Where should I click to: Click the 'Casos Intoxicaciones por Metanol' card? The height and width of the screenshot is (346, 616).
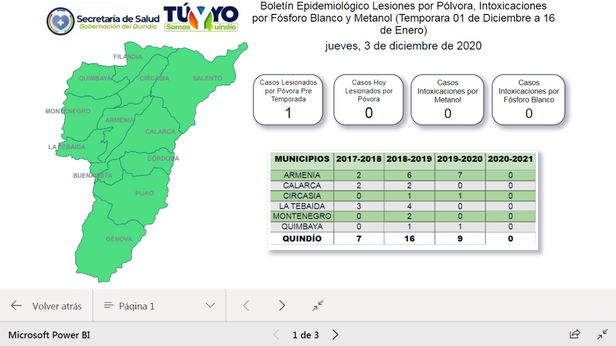448,100
